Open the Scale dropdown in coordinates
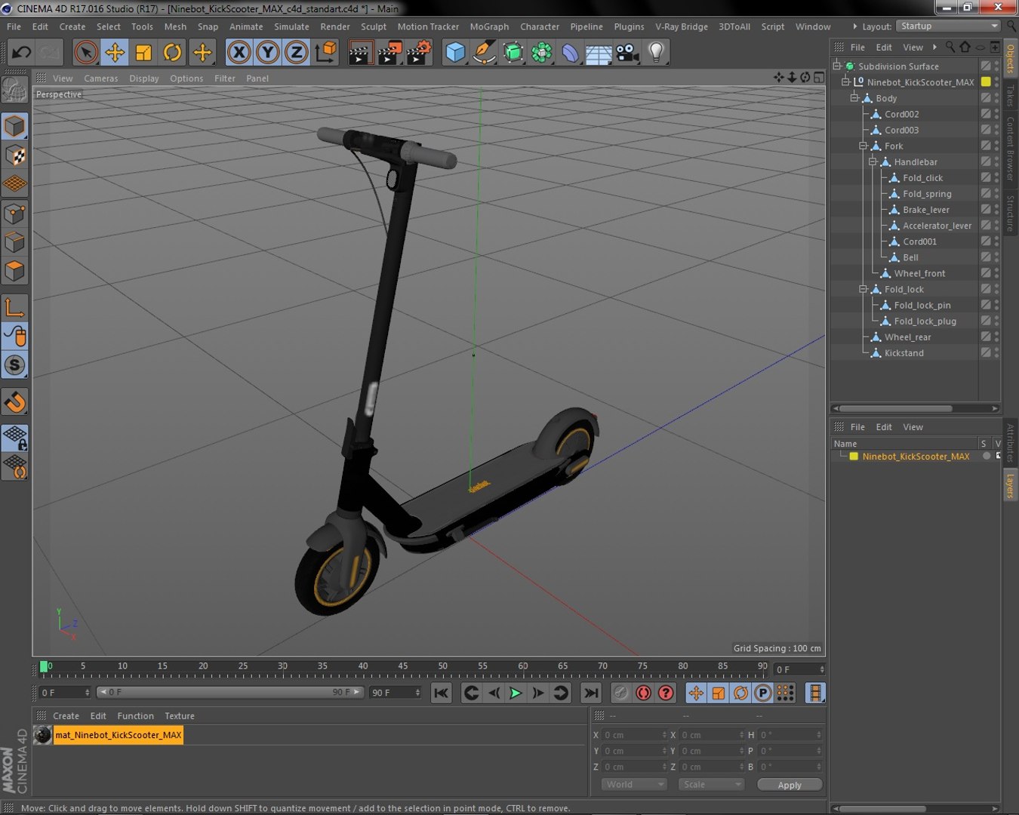The width and height of the screenshot is (1019, 815). click(713, 785)
